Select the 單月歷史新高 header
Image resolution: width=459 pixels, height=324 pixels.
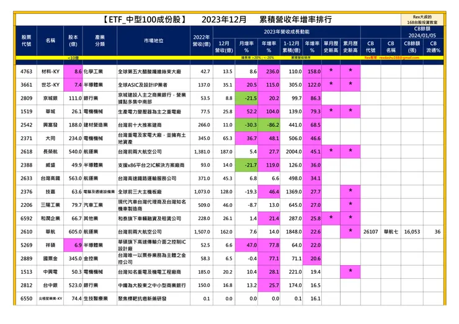[331, 47]
